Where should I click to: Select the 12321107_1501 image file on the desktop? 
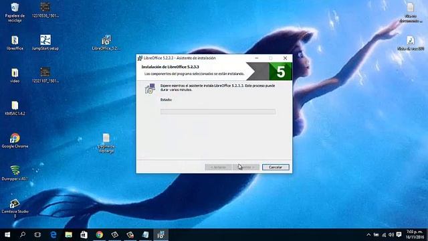(45, 76)
